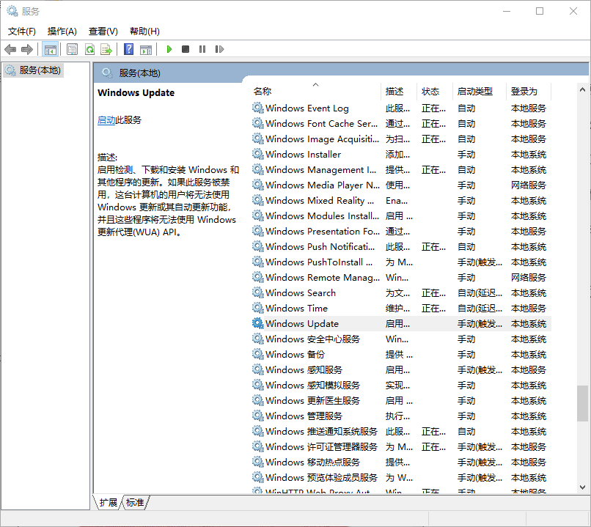Image resolution: width=591 pixels, height=527 pixels.
Task: Select the Windows Management Instrumentation service icon
Action: [x=258, y=170]
